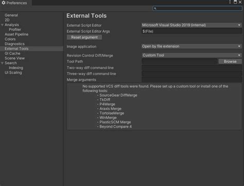Click Two-way diff command line field
This screenshot has width=244, height=186.
coord(191,67)
